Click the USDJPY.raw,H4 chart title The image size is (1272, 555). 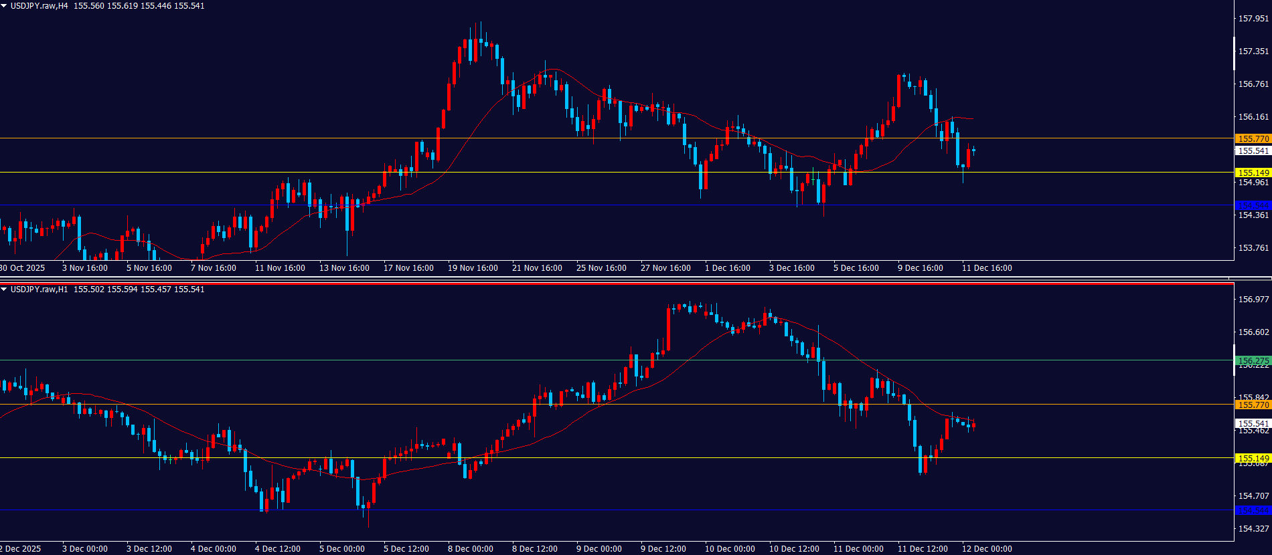[x=39, y=6]
